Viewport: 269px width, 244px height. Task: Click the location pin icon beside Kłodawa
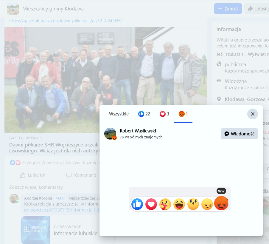click(x=219, y=99)
